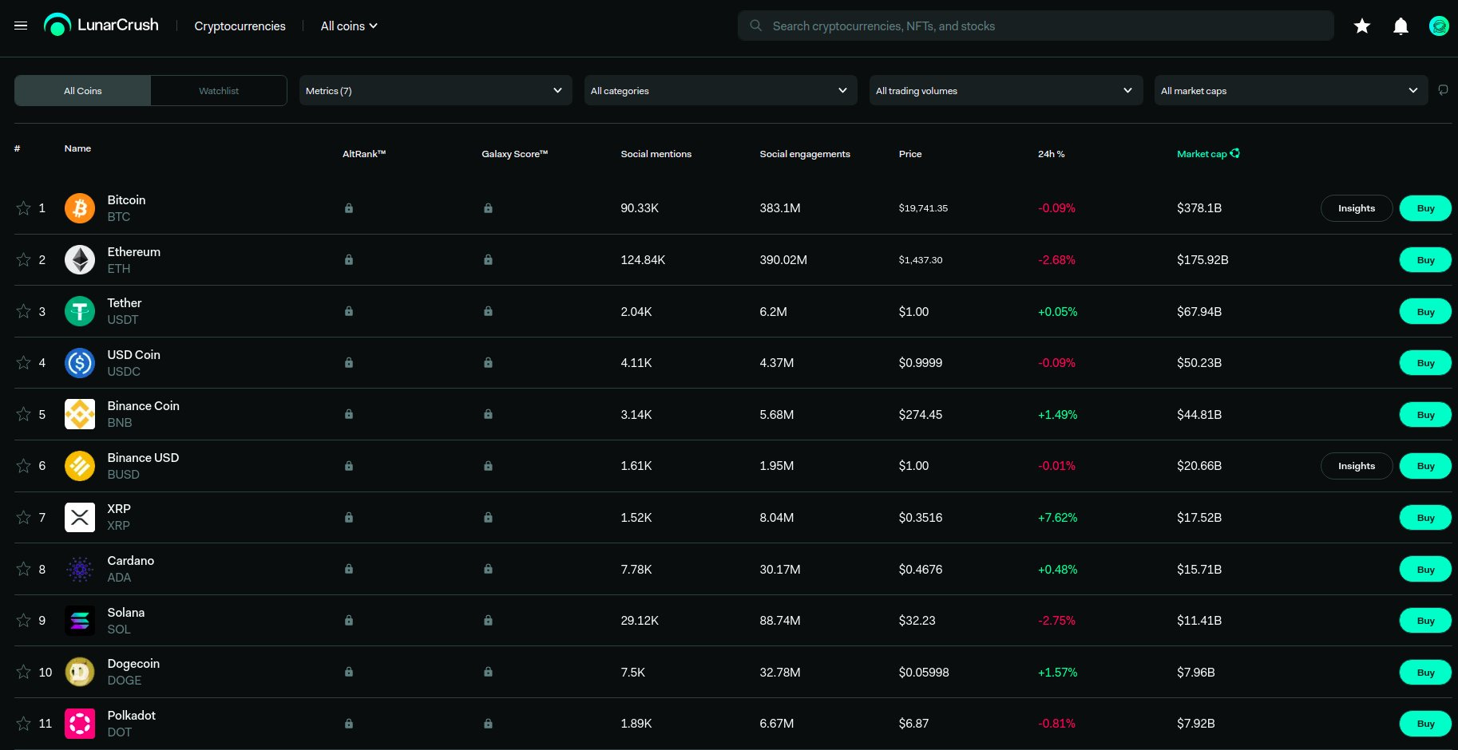This screenshot has width=1458, height=750.
Task: Sort by Price column header
Action: 910,154
